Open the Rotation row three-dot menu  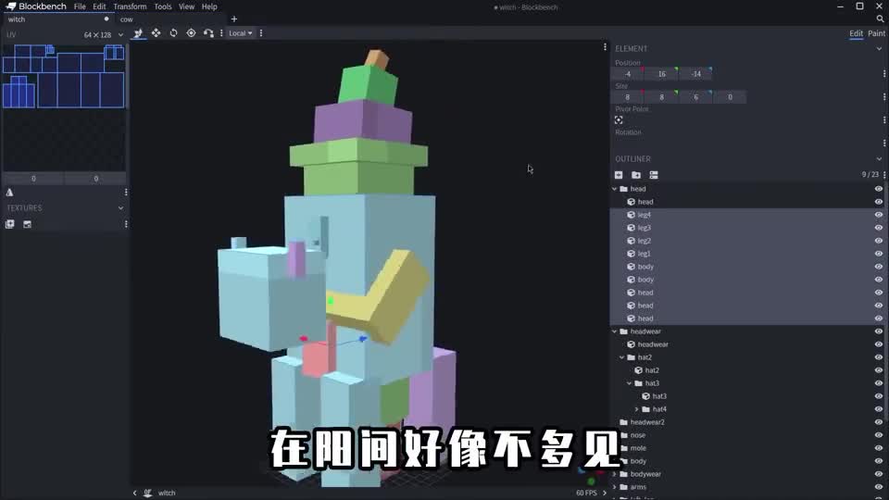coord(883,143)
